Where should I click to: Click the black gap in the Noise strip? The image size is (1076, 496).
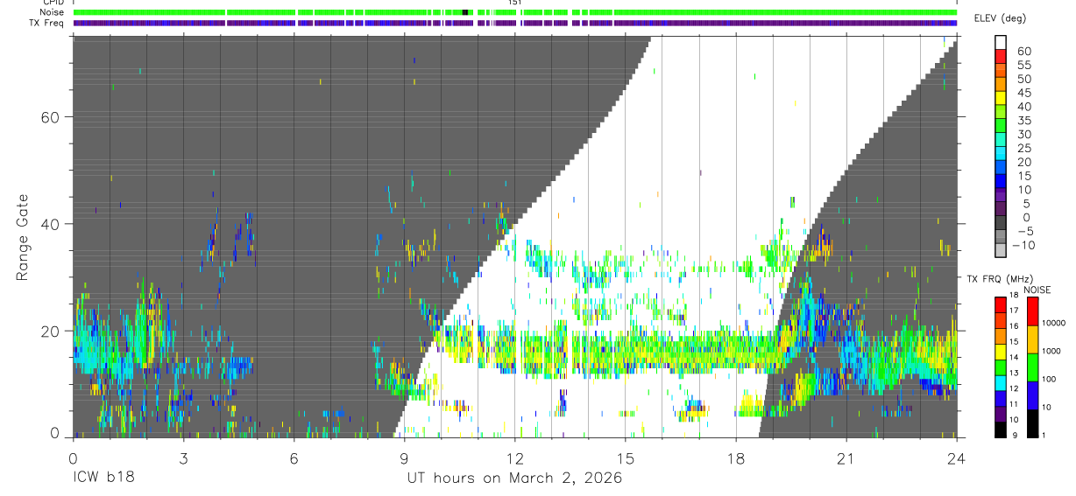click(465, 13)
